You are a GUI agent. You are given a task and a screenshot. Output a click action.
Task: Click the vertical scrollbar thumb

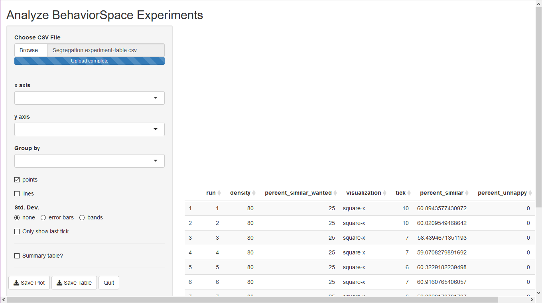pos(538,108)
